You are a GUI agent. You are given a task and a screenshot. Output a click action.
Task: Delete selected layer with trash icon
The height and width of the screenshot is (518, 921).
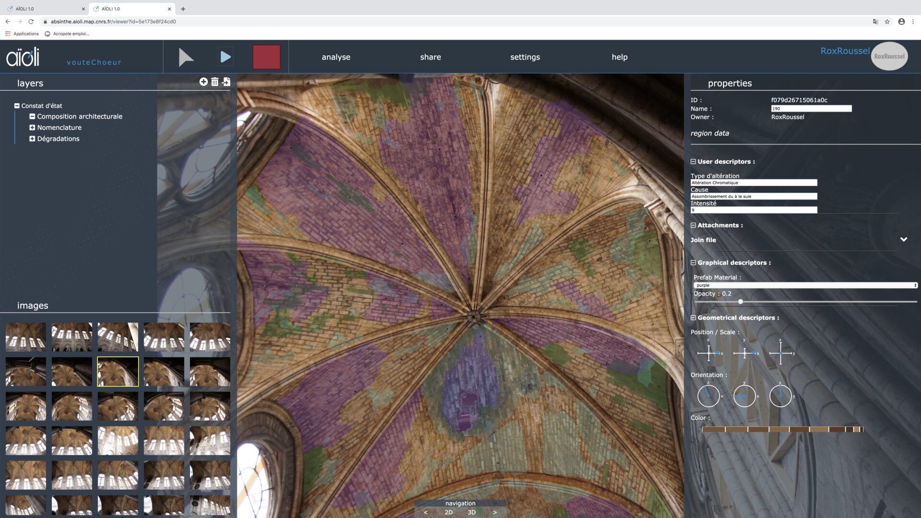point(215,82)
